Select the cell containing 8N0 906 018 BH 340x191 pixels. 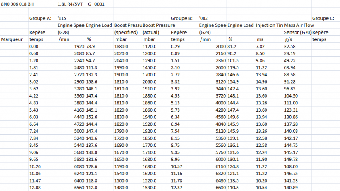click(19, 4)
